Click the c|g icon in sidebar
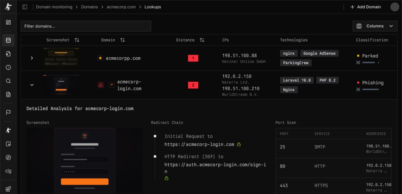This screenshot has width=402, height=194. pos(8,171)
